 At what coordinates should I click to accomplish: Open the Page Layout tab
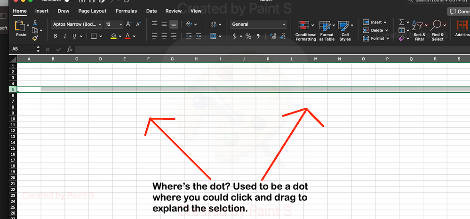92,11
